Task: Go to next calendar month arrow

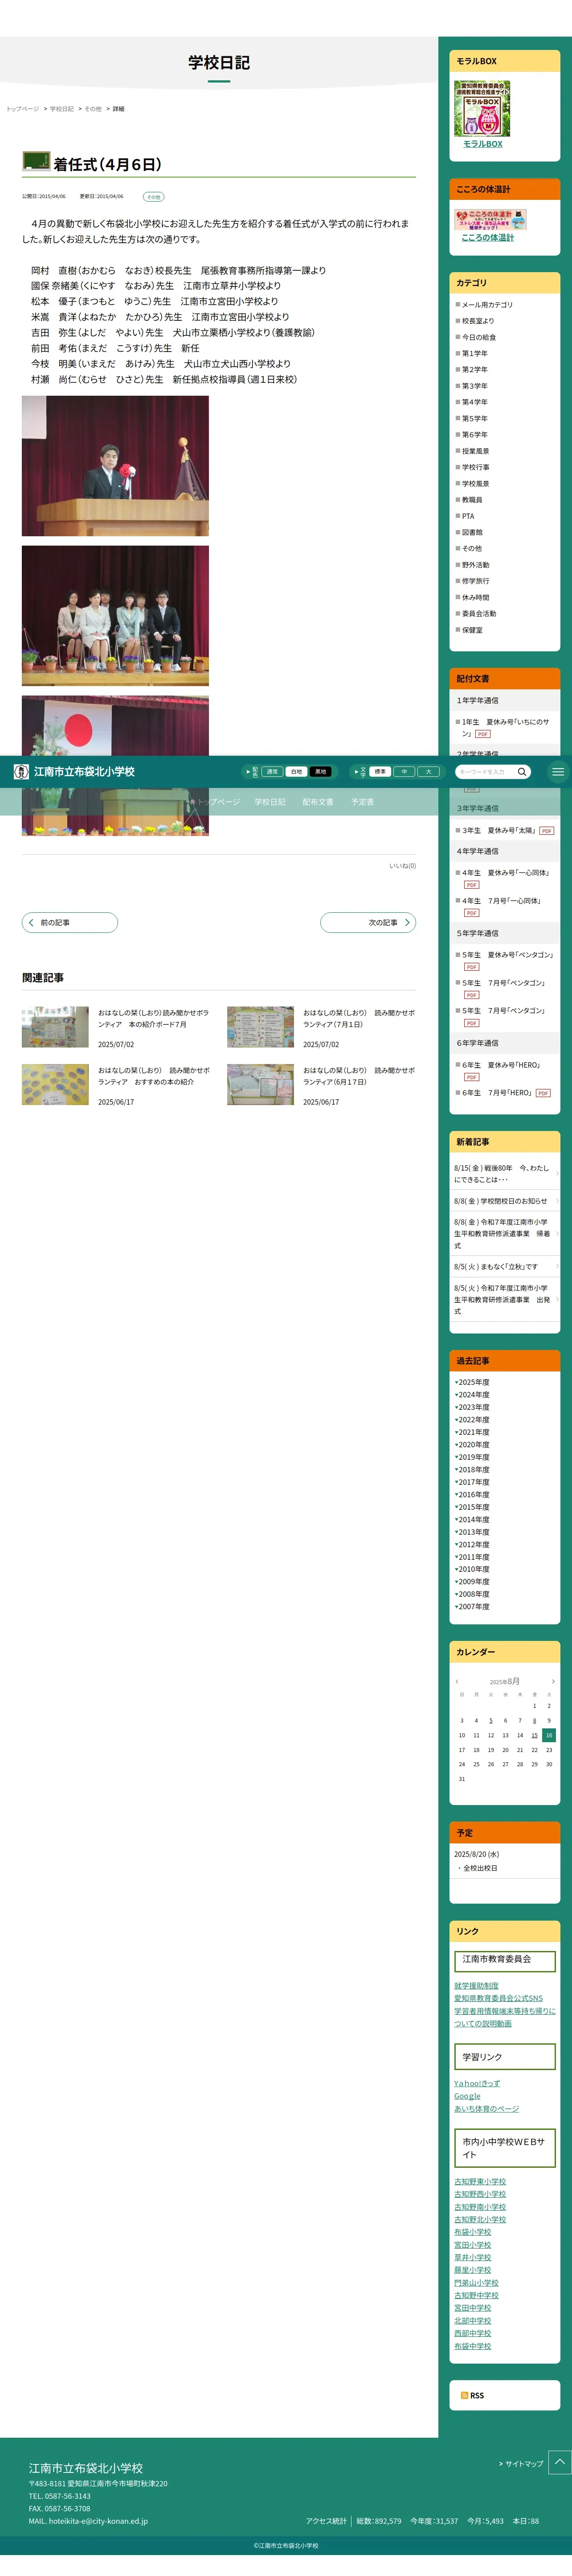Action: (553, 1682)
